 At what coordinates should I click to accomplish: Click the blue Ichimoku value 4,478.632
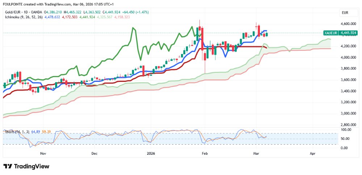[x=52, y=17]
